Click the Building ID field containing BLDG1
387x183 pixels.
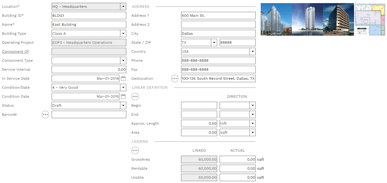[x=89, y=16]
